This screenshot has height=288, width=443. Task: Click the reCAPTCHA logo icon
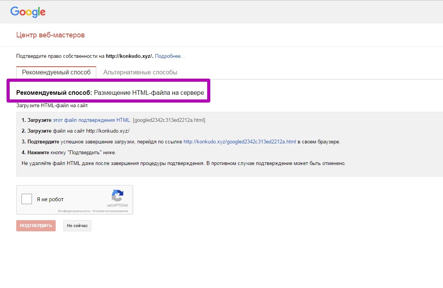click(x=117, y=195)
